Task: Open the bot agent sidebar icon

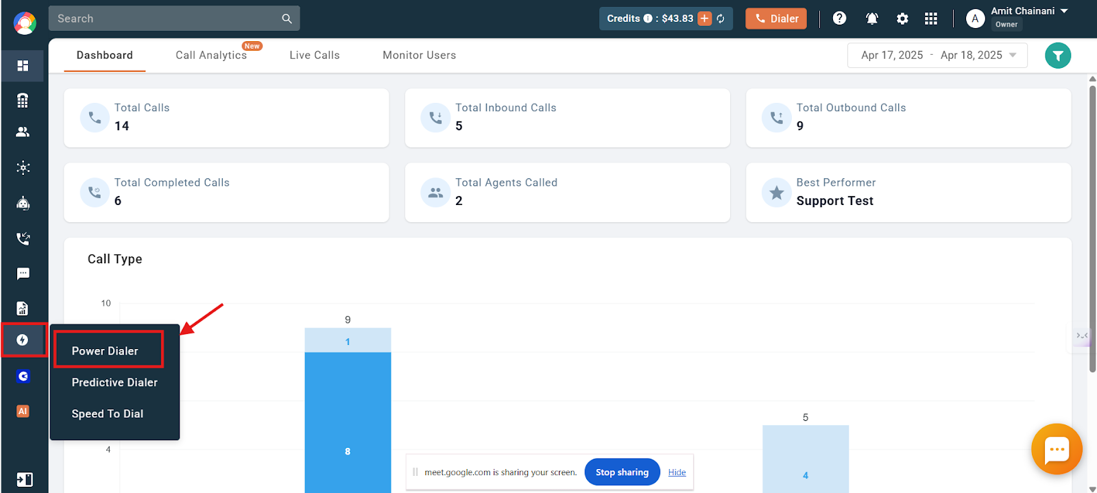Action: [x=23, y=203]
